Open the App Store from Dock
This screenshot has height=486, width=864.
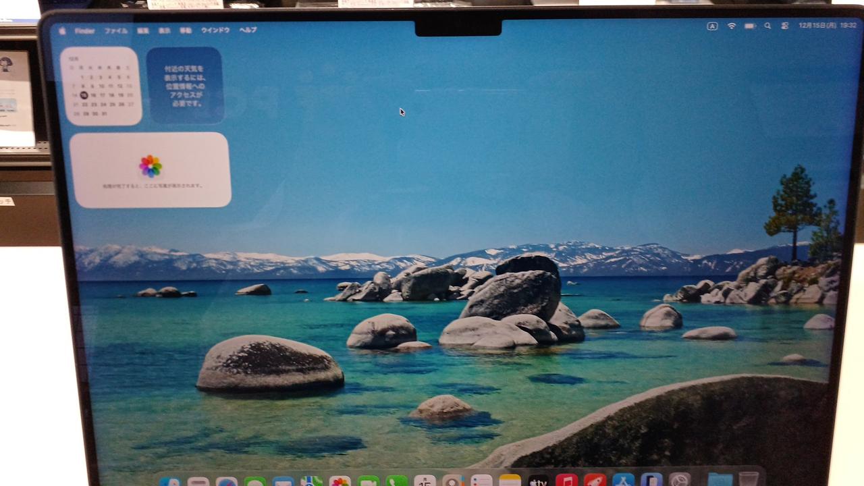click(x=623, y=481)
